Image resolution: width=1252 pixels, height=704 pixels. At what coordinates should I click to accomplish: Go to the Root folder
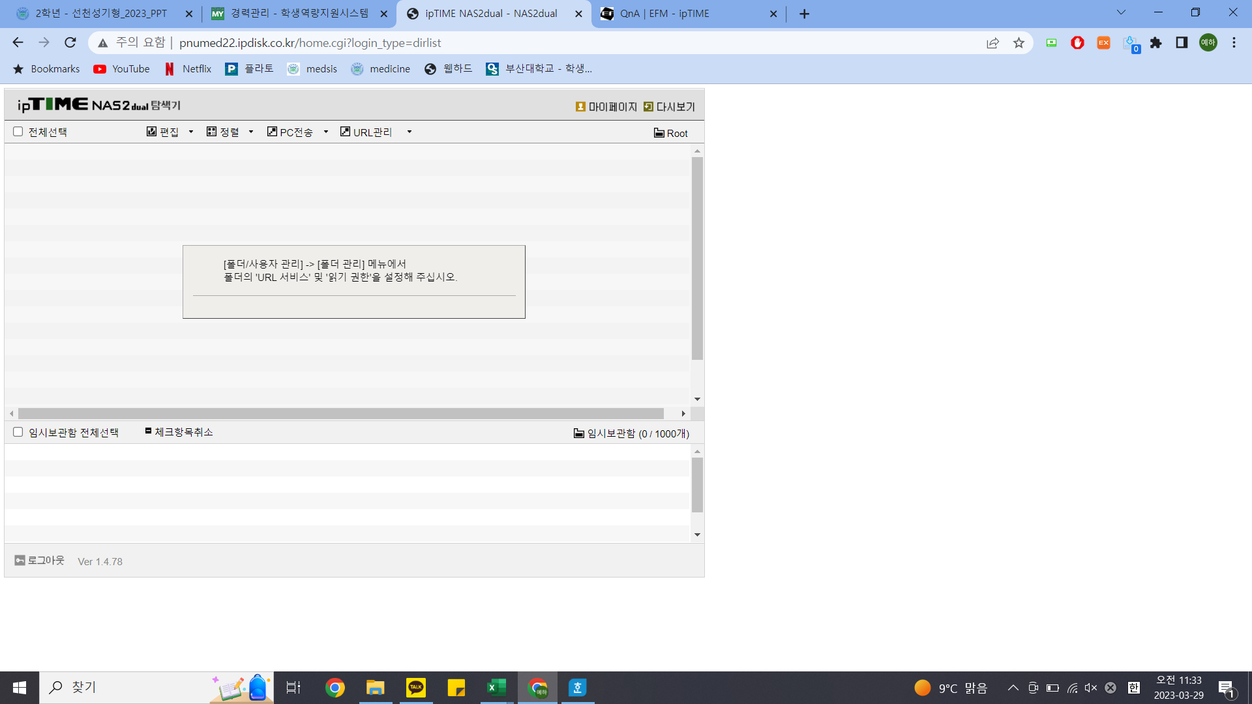pos(671,133)
